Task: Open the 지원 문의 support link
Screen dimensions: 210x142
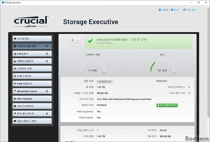Action: tap(189, 10)
